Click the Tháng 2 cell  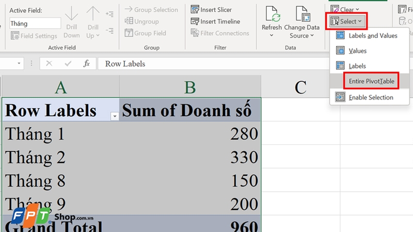(x=60, y=157)
